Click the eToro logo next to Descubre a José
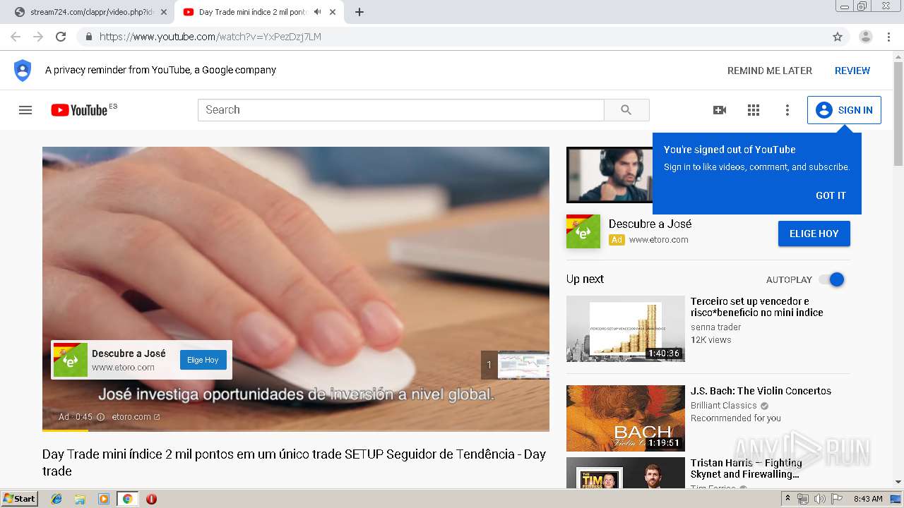The image size is (904, 508). 583,231
